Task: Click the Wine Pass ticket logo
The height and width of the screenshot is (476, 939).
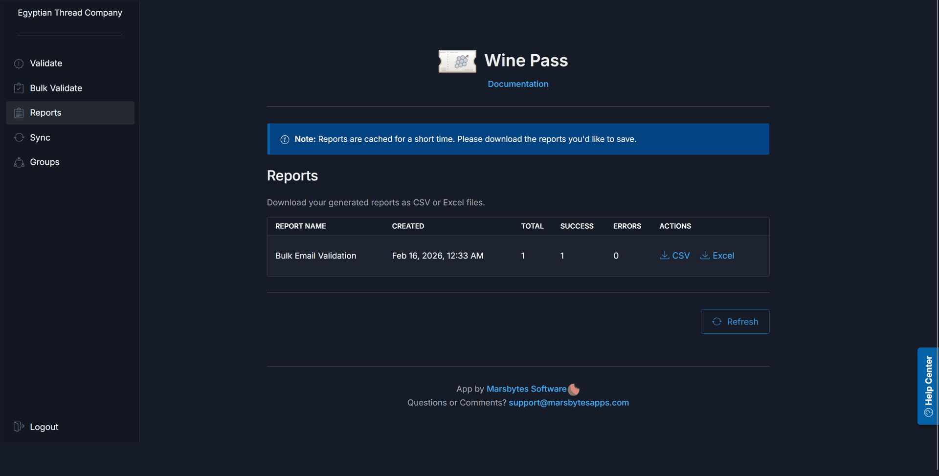Action: tap(457, 61)
